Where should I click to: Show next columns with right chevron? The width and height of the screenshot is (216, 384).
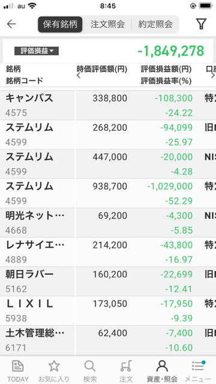(213, 76)
